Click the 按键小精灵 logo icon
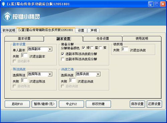167x123 pixels. [7, 16]
